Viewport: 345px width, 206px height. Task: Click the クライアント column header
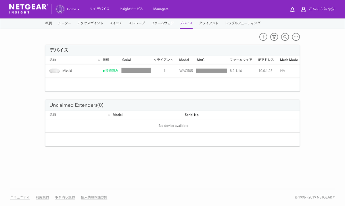pyautogui.click(x=163, y=60)
